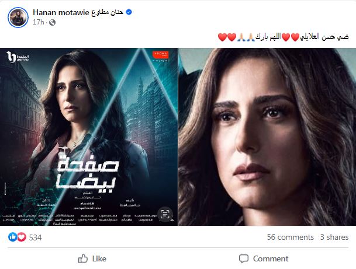Image resolution: width=356 pixels, height=269 pixels.
Task: Click the Like button label
Action: [x=99, y=258]
